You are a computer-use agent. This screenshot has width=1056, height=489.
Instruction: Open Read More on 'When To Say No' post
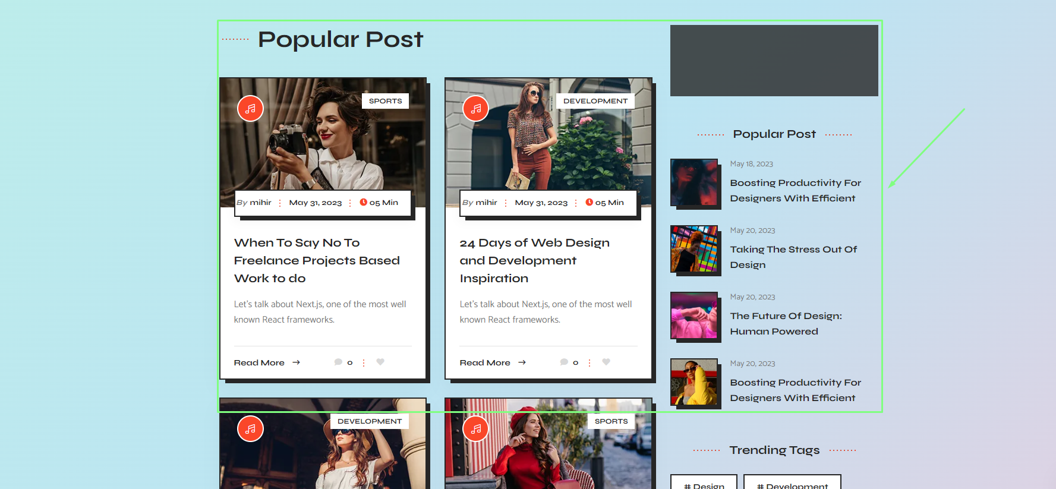point(267,362)
